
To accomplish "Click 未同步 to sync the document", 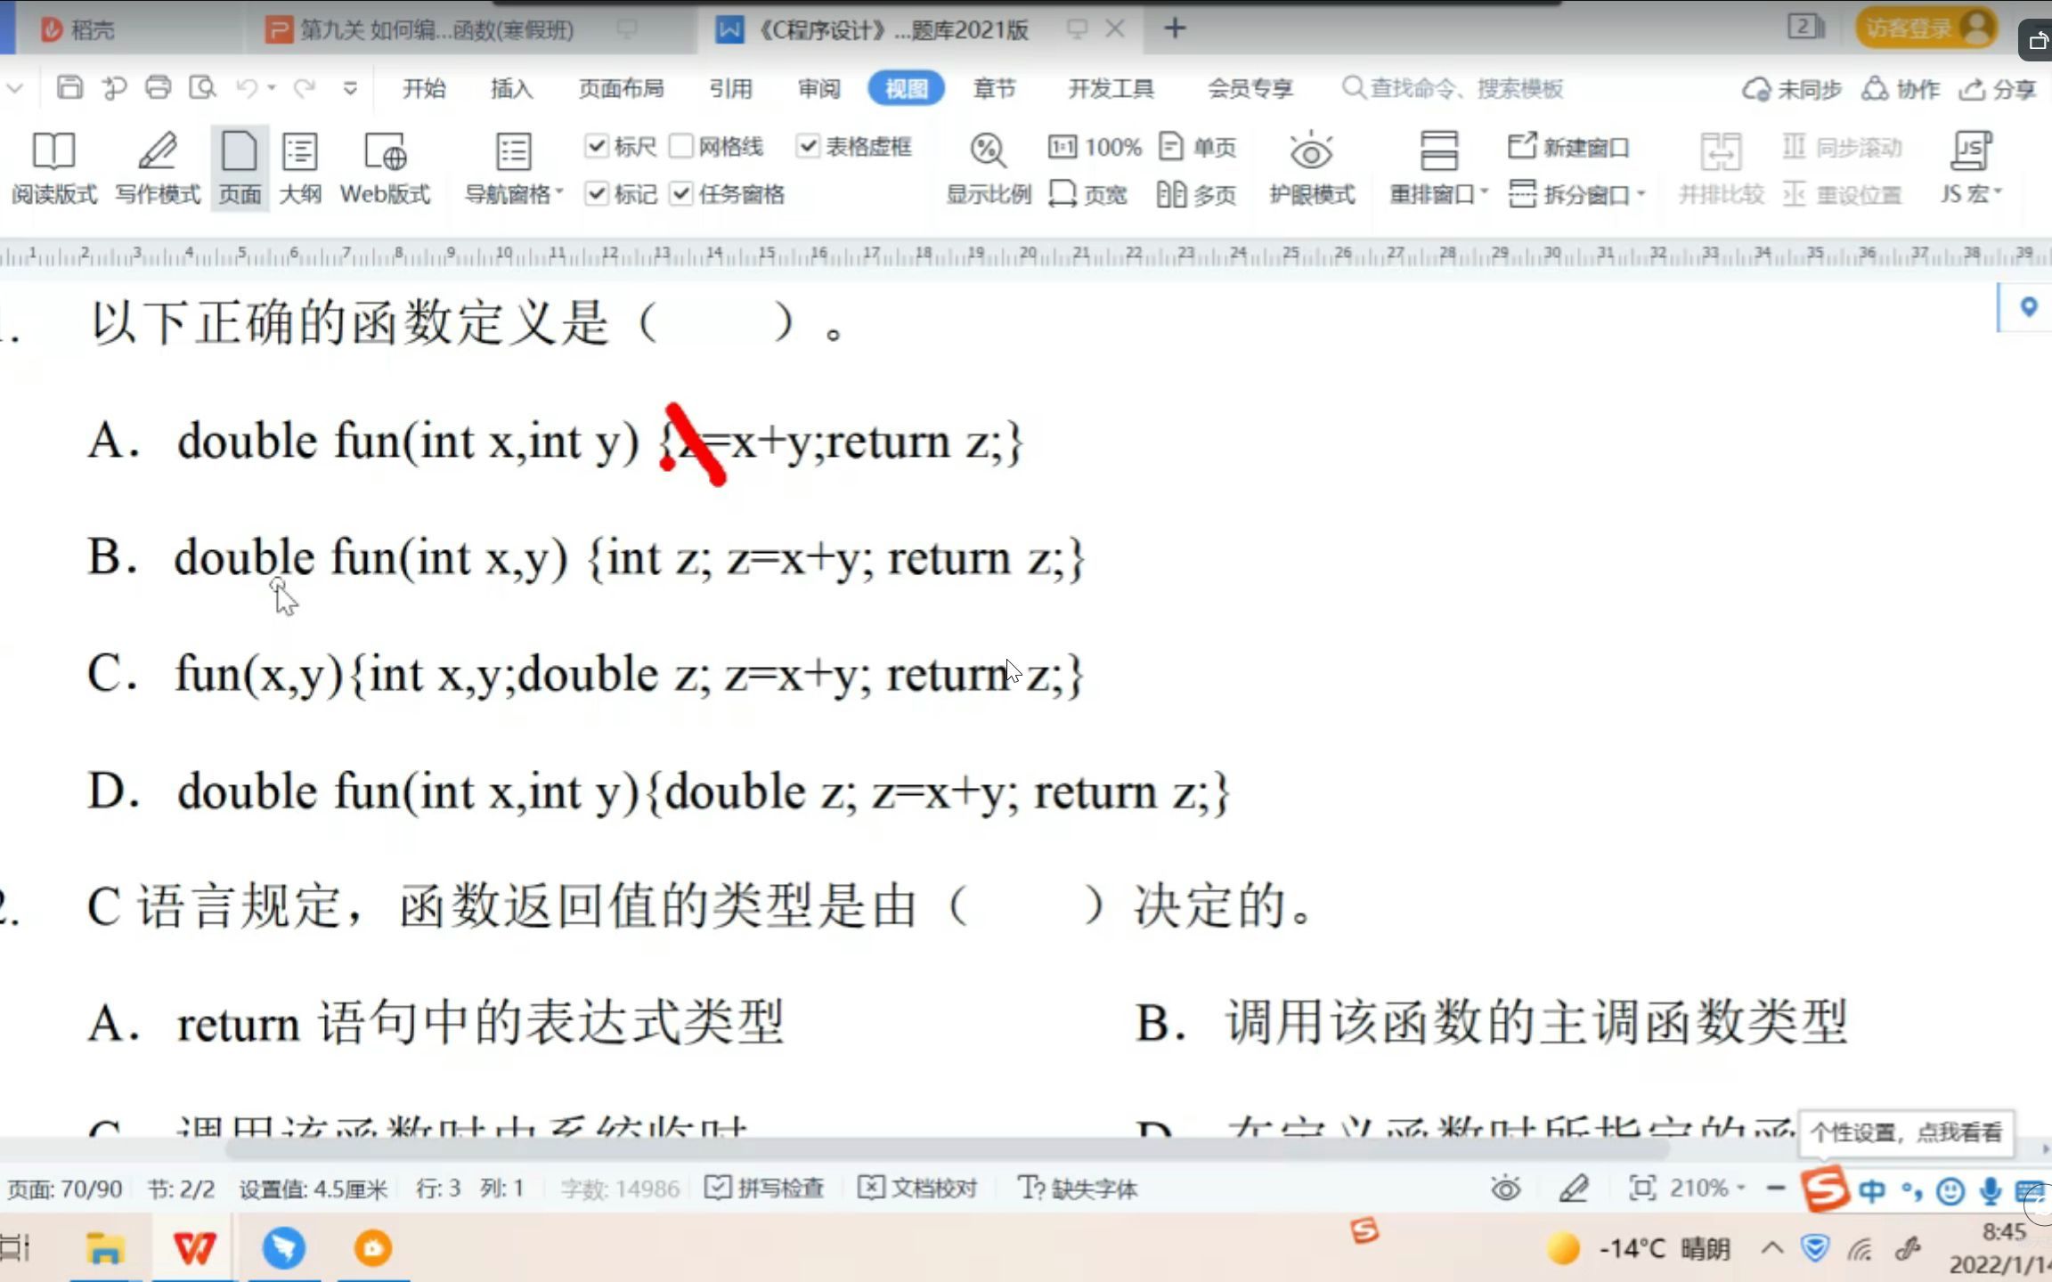I will (1792, 89).
